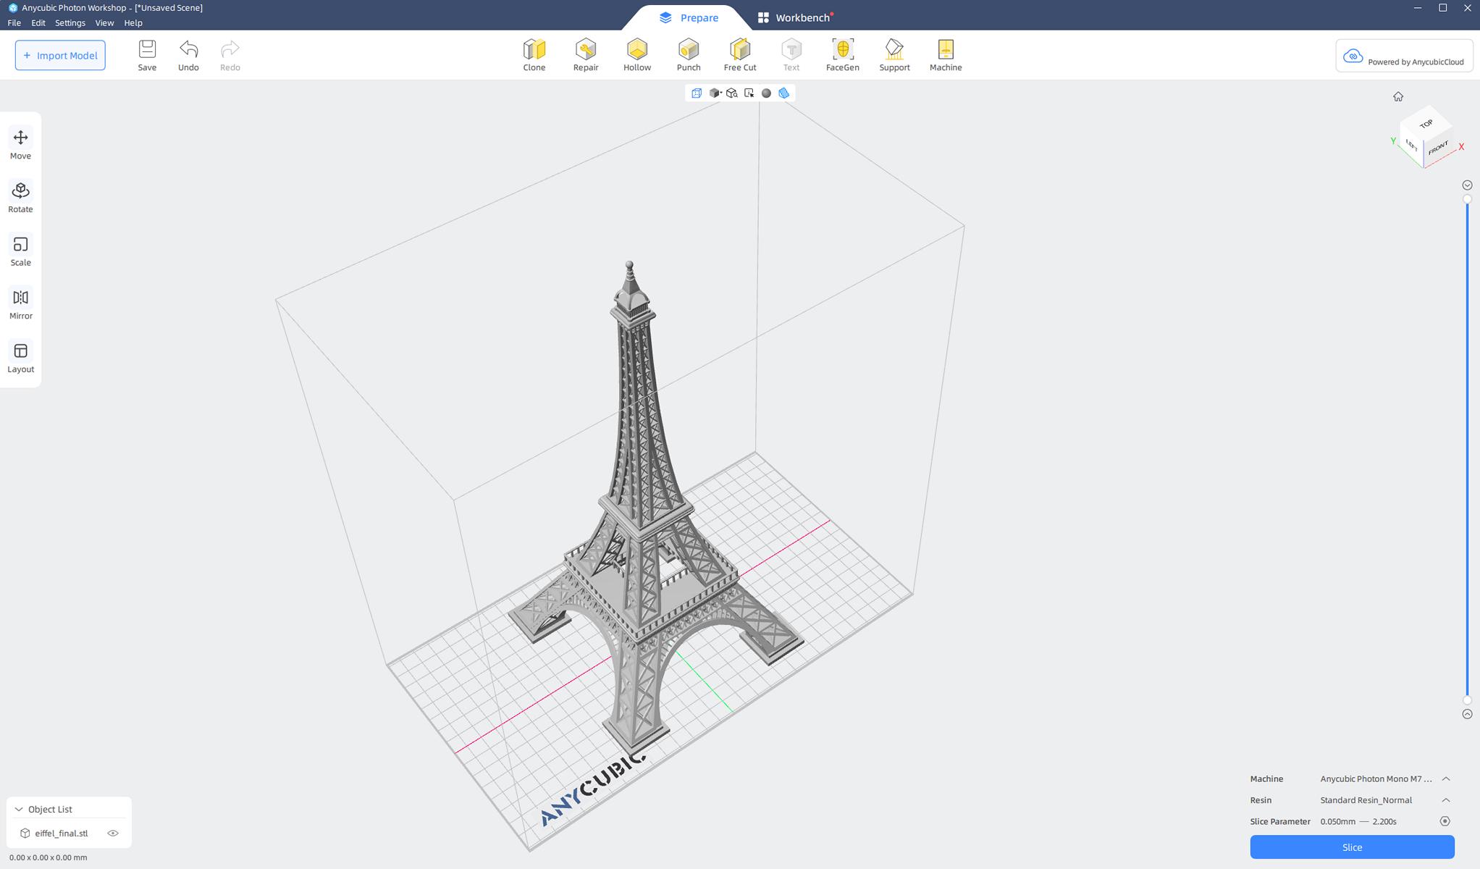
Task: Click the layer preview slider's top handle
Action: coord(1467,198)
